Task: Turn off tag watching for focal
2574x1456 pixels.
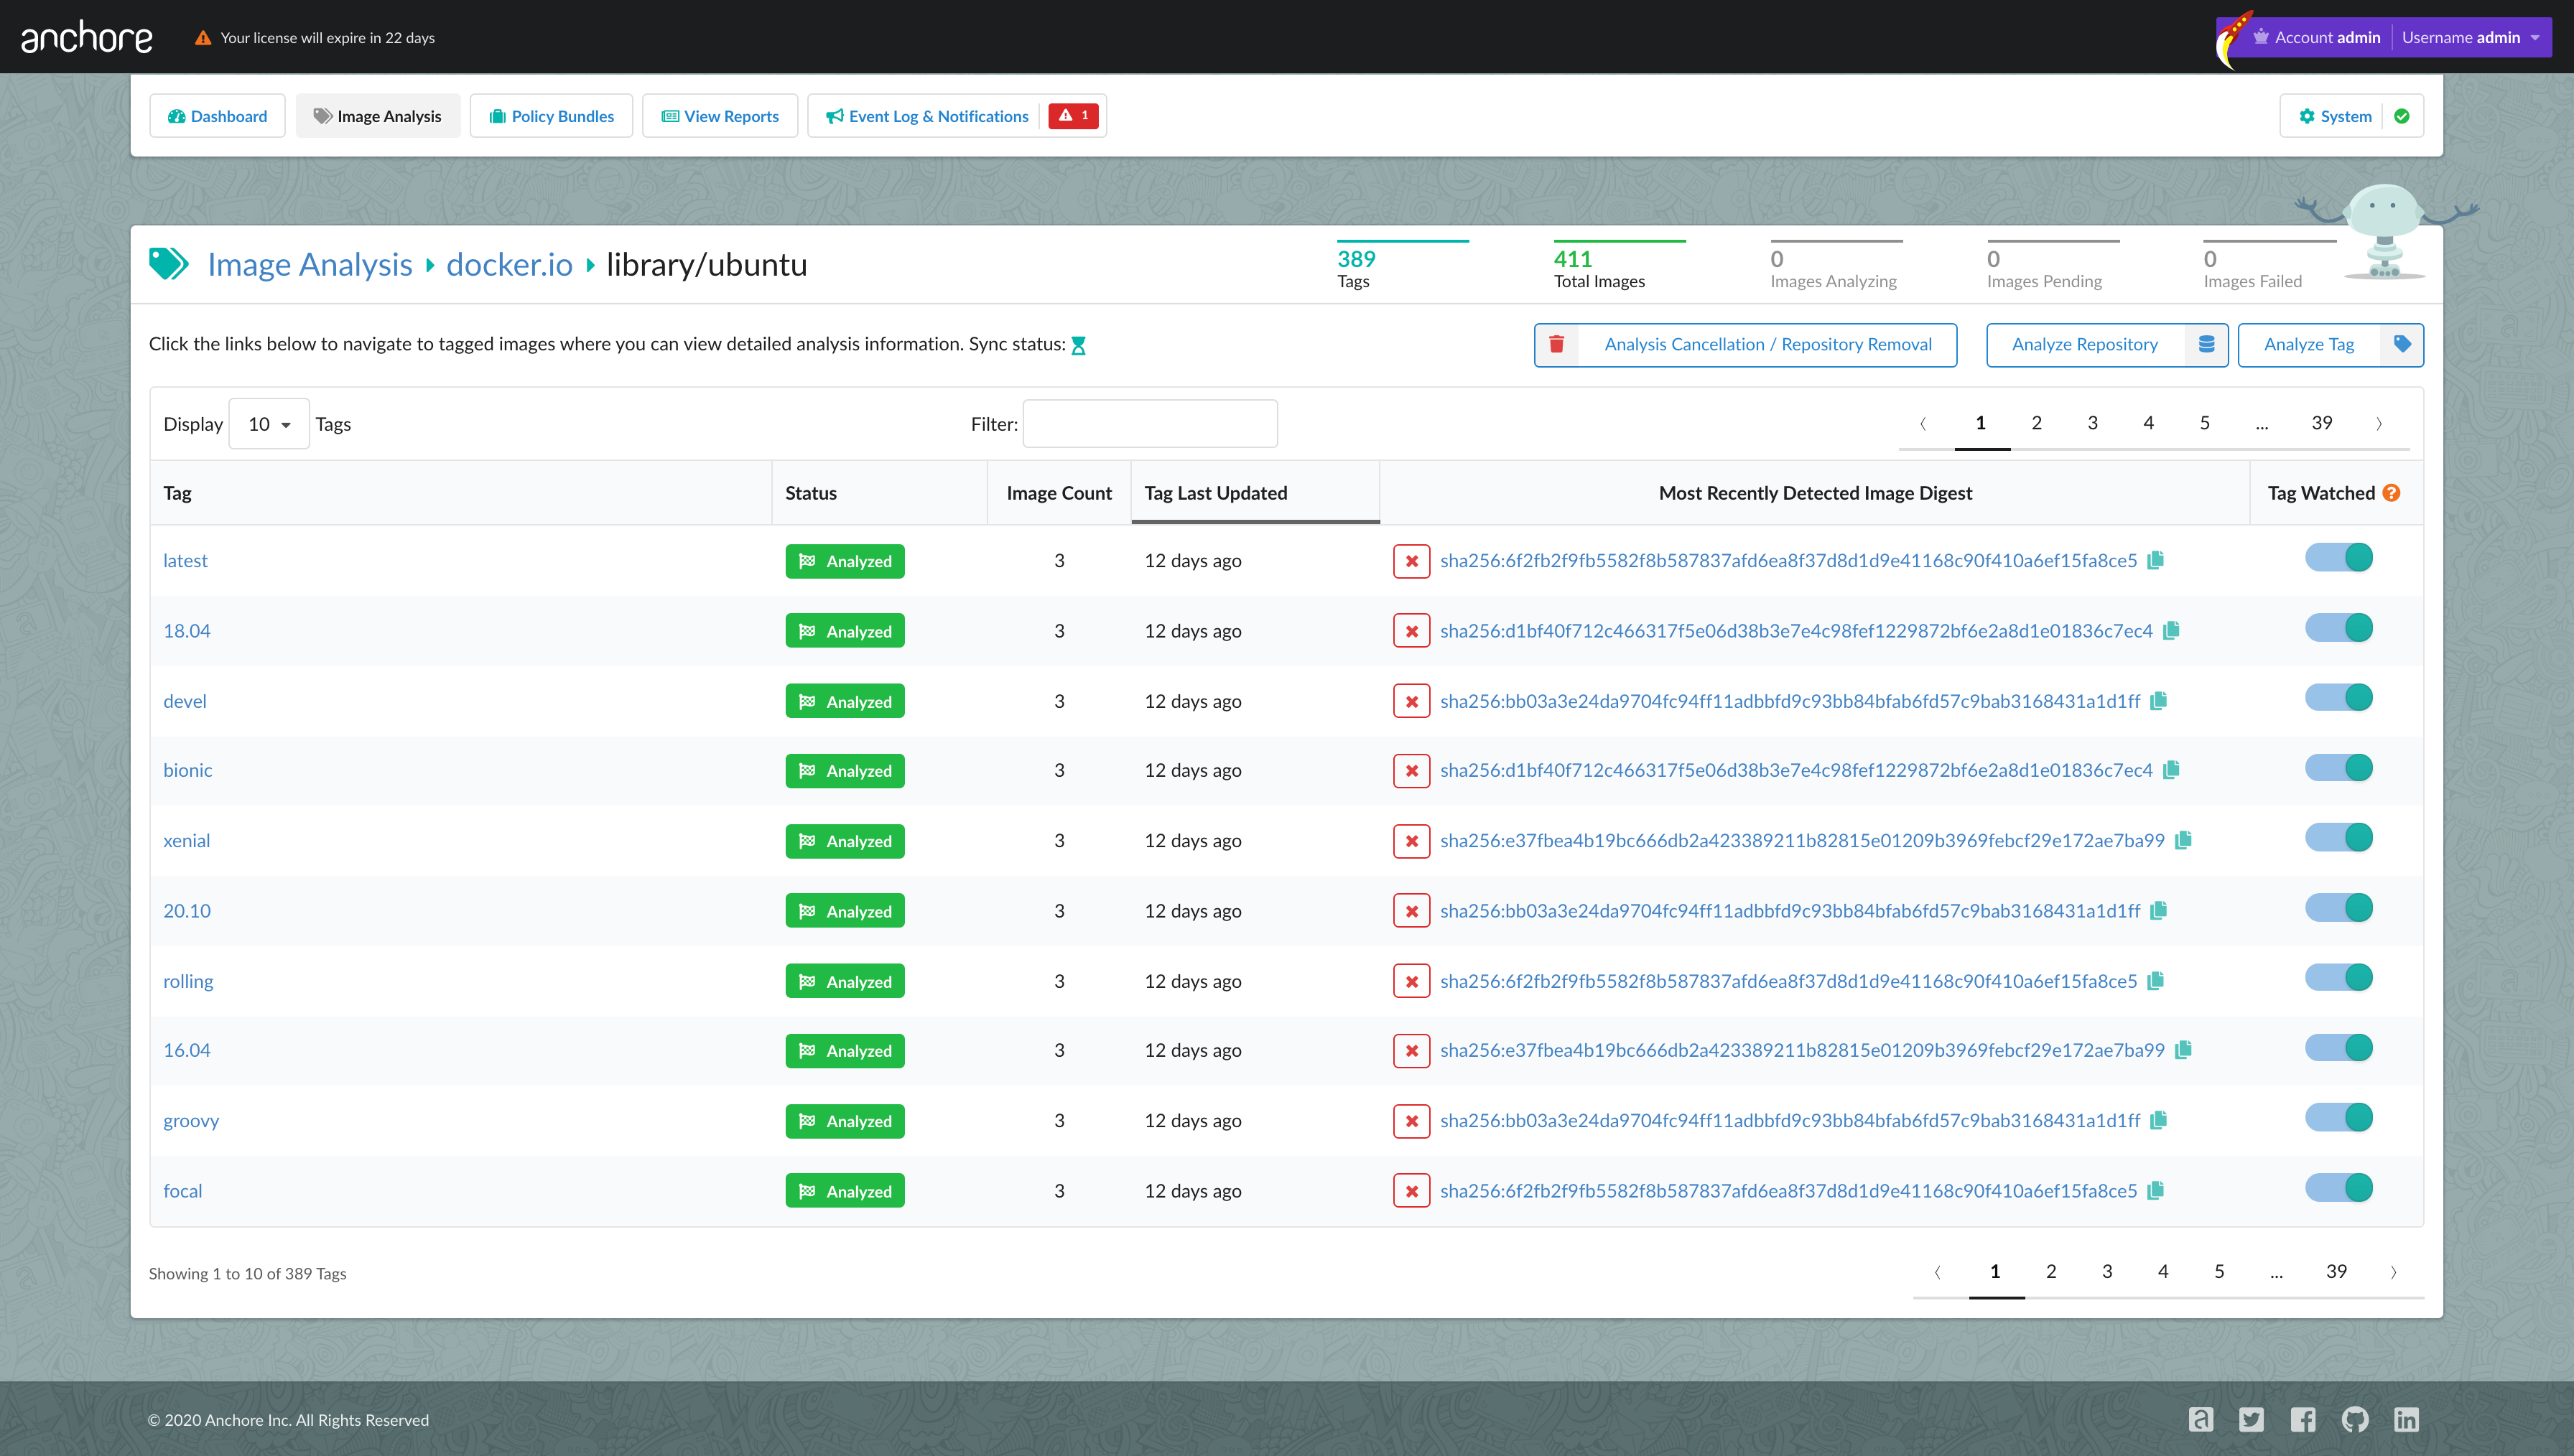Action: [x=2339, y=1188]
